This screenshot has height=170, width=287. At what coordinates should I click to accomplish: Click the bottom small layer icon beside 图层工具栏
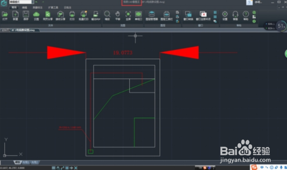[177, 21]
